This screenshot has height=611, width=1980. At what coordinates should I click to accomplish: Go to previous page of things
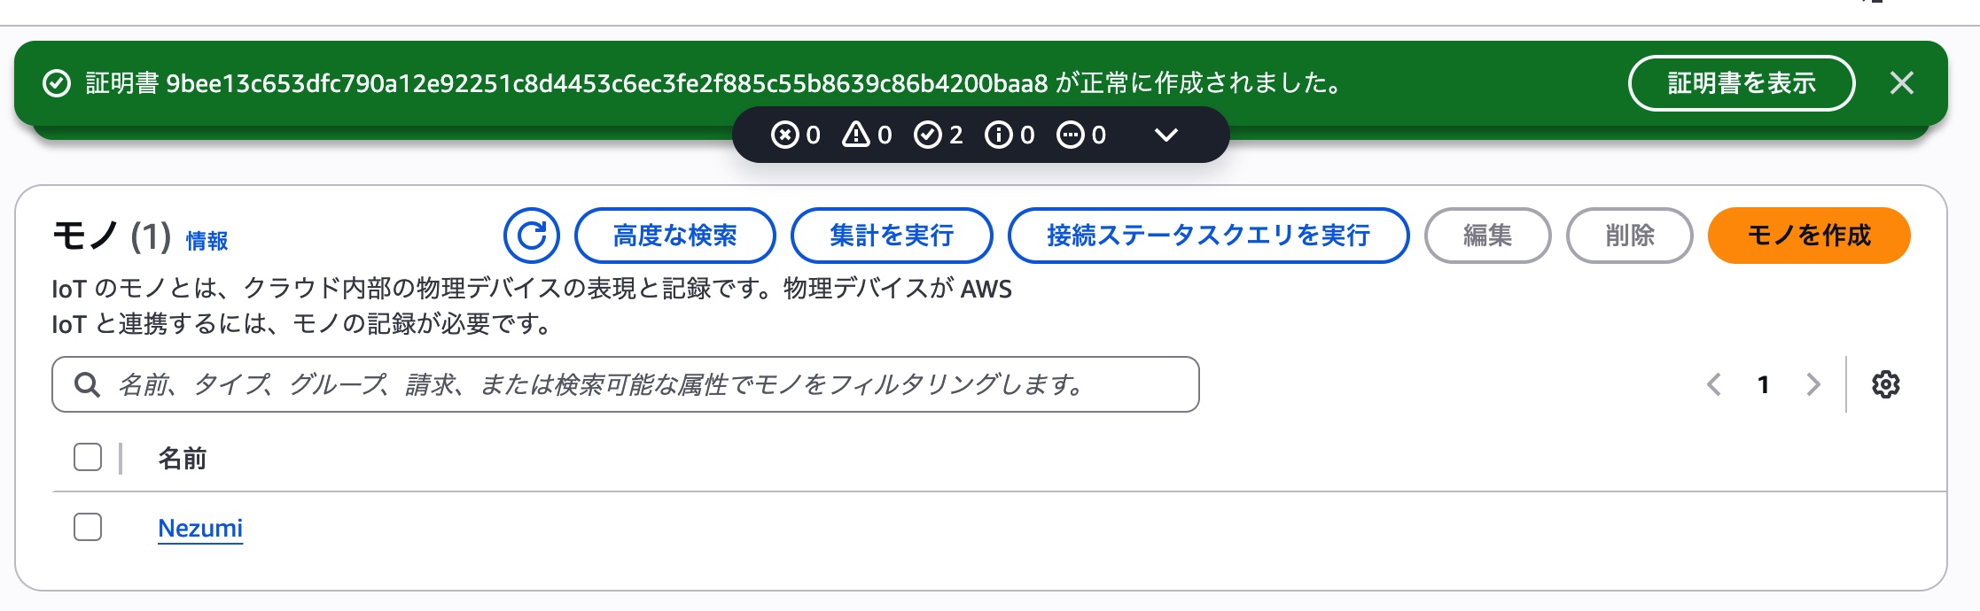click(1714, 384)
